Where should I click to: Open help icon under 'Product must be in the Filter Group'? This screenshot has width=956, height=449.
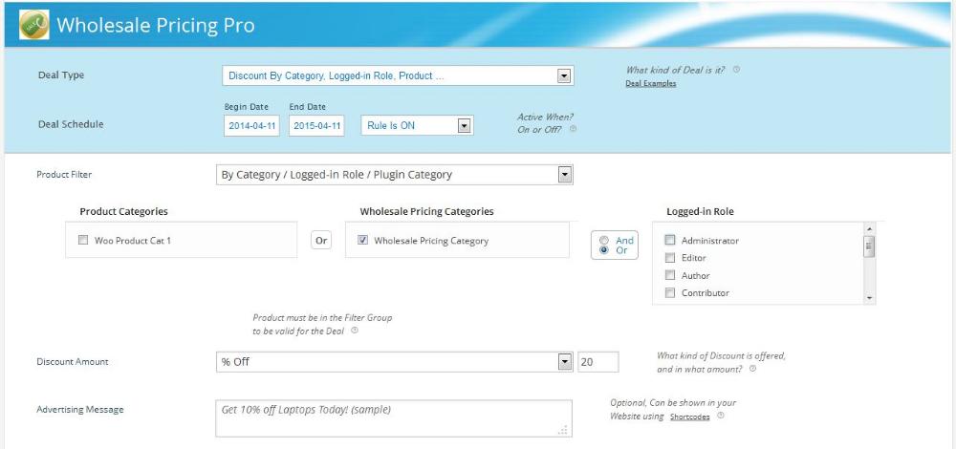tap(355, 331)
